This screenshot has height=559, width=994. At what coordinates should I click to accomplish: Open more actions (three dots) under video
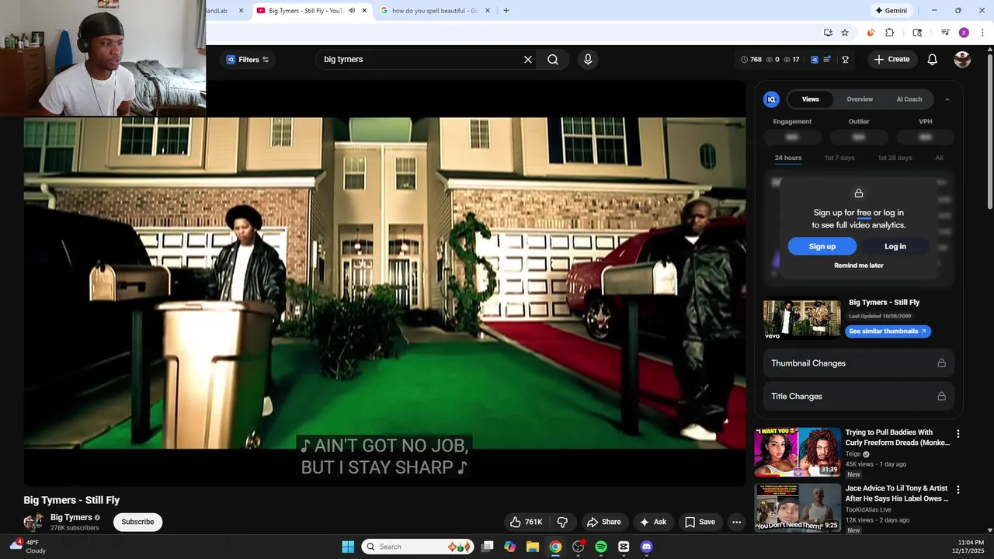pos(736,522)
